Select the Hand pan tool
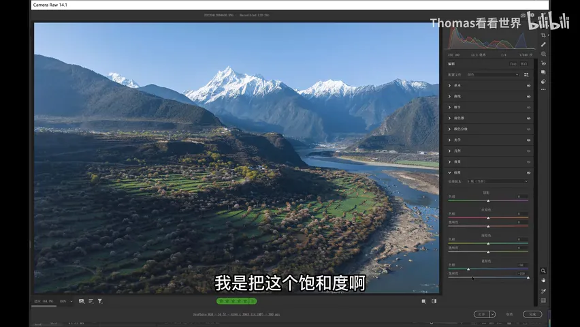 543,281
